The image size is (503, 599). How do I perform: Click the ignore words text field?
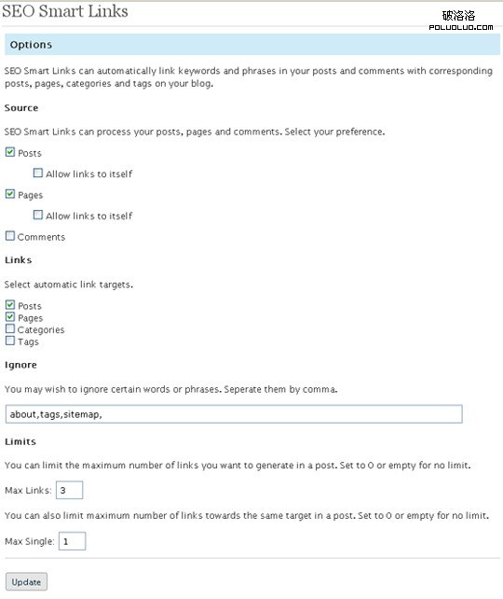coord(234,414)
